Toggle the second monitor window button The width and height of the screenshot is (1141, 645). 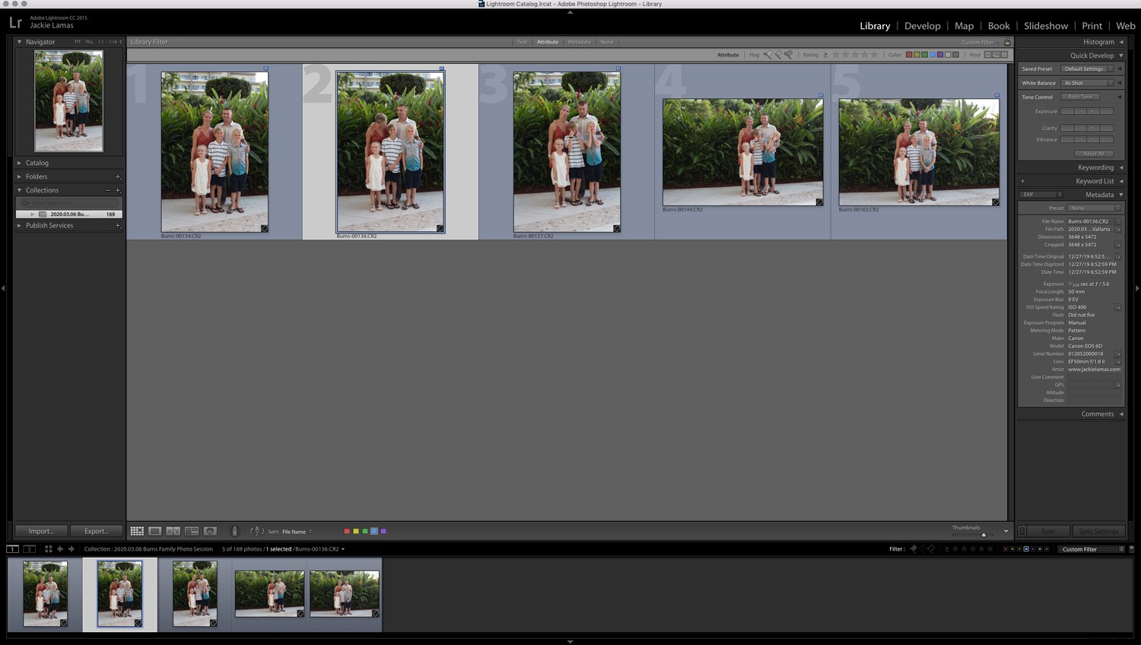(29, 548)
